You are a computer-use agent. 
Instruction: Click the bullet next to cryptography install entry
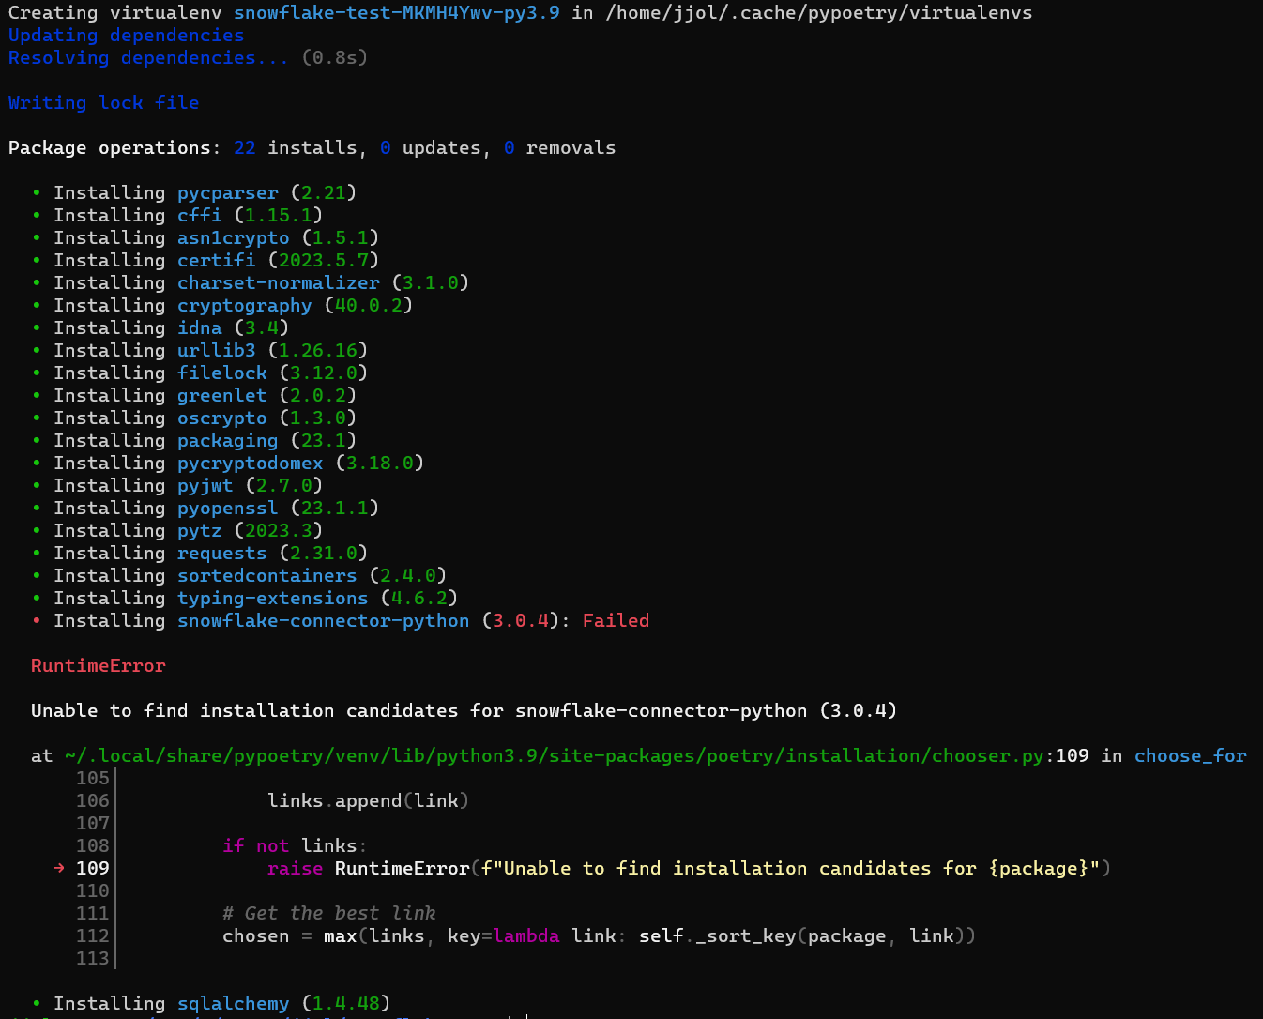(x=36, y=305)
